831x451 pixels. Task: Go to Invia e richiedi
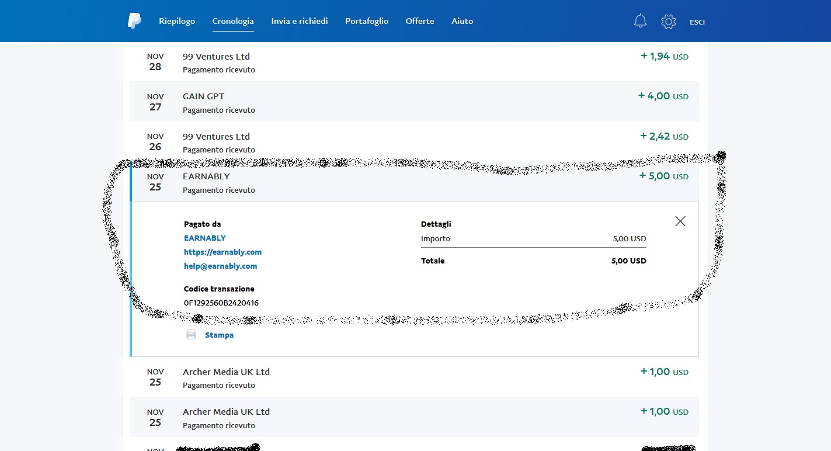click(300, 21)
